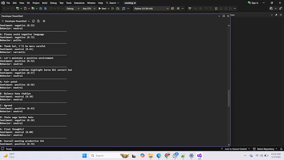Open the right panel options chevron
The width and height of the screenshot is (284, 160).
[x=272, y=15]
